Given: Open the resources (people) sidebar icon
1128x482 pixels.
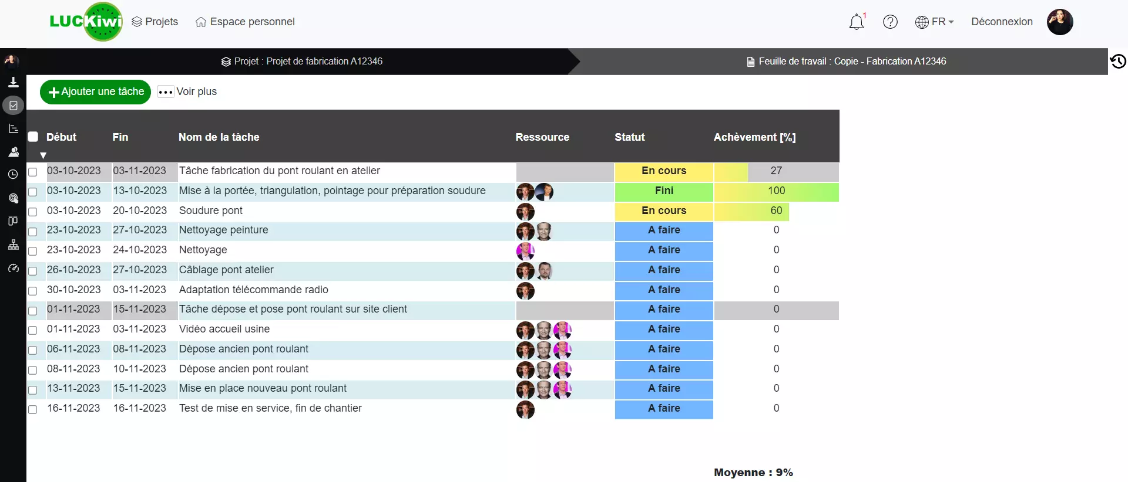Looking at the screenshot, I should point(13,152).
